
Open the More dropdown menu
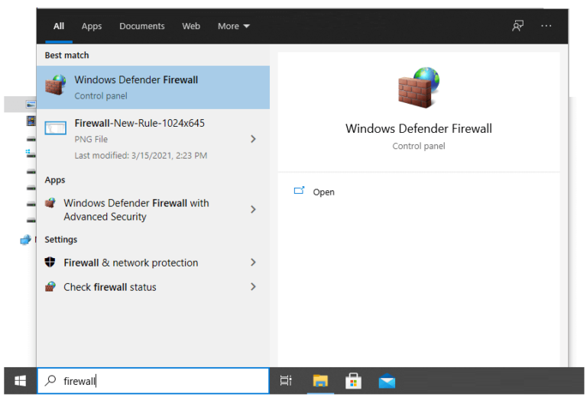click(234, 26)
